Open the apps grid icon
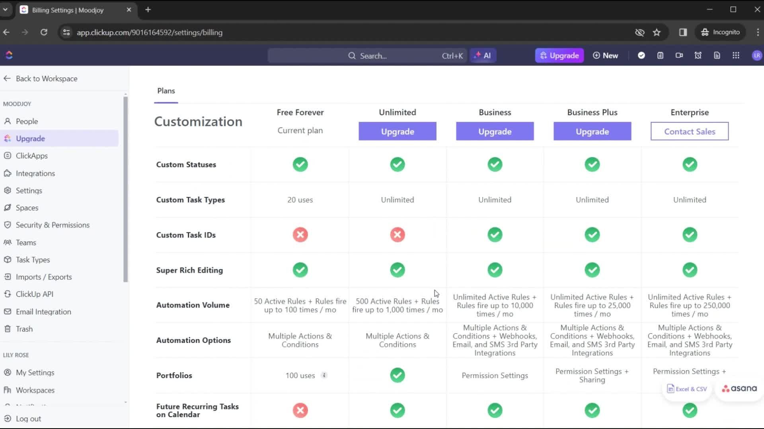 736,56
